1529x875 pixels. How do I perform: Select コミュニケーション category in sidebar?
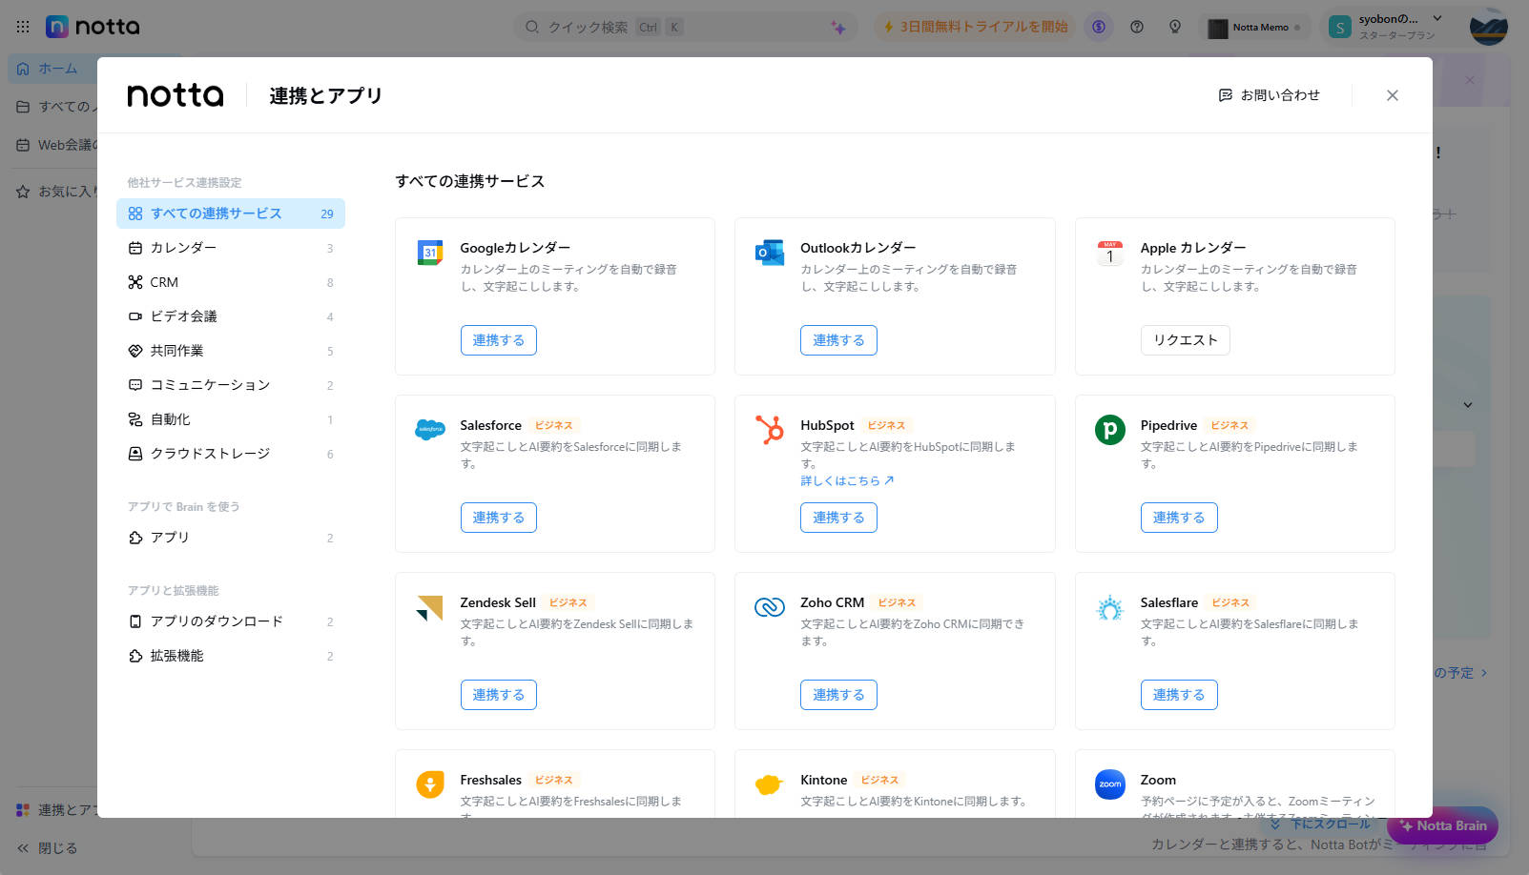(x=231, y=385)
